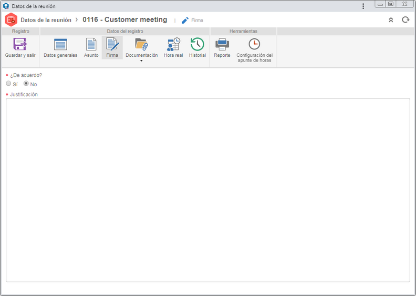Click the Herramientas ribbon group label
Image resolution: width=416 pixels, height=296 pixels.
click(x=243, y=32)
